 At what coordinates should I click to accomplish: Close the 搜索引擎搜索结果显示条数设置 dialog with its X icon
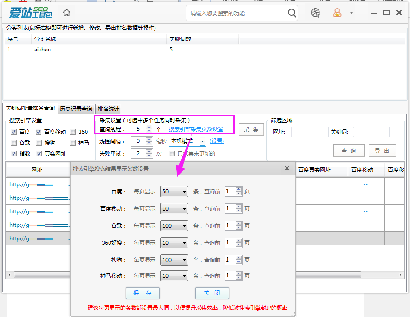(x=287, y=168)
